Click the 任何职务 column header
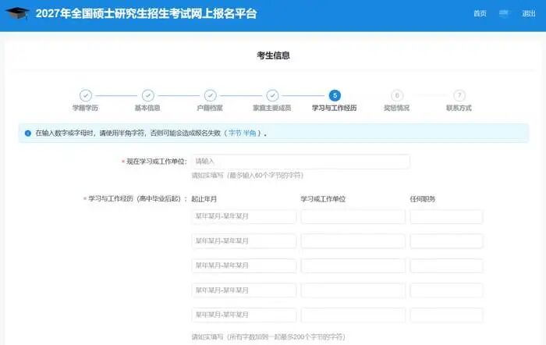546x345 pixels. (423, 199)
